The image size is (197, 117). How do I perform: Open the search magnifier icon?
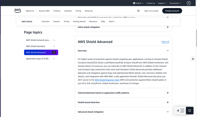pyautogui.click(x=138, y=11)
